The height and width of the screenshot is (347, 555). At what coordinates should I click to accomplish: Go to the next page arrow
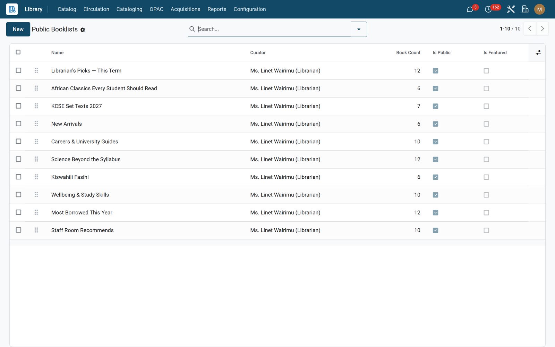point(543,29)
